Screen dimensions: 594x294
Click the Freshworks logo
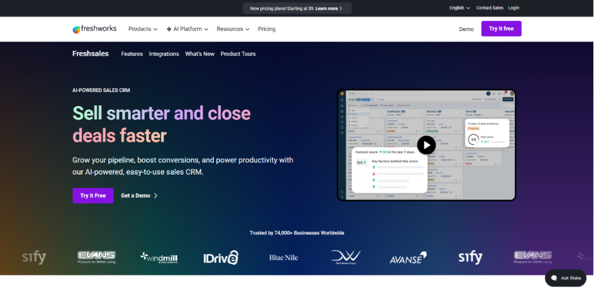[95, 29]
